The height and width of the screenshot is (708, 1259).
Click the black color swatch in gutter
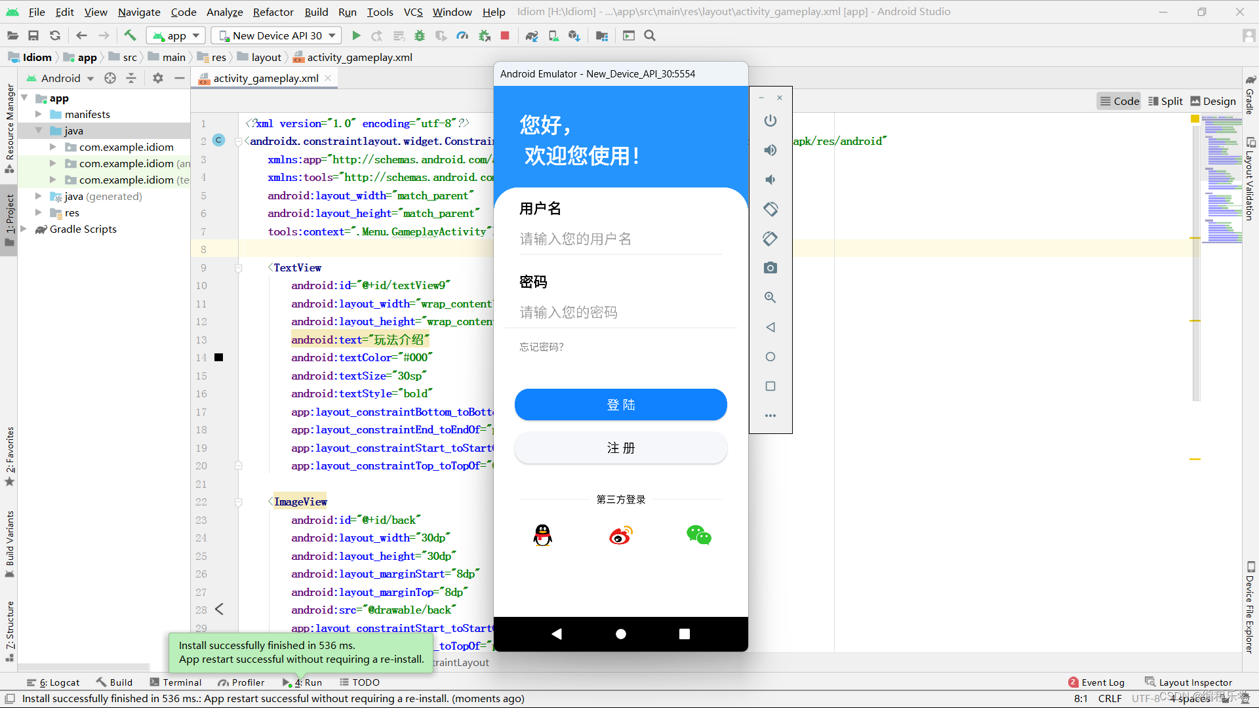219,357
